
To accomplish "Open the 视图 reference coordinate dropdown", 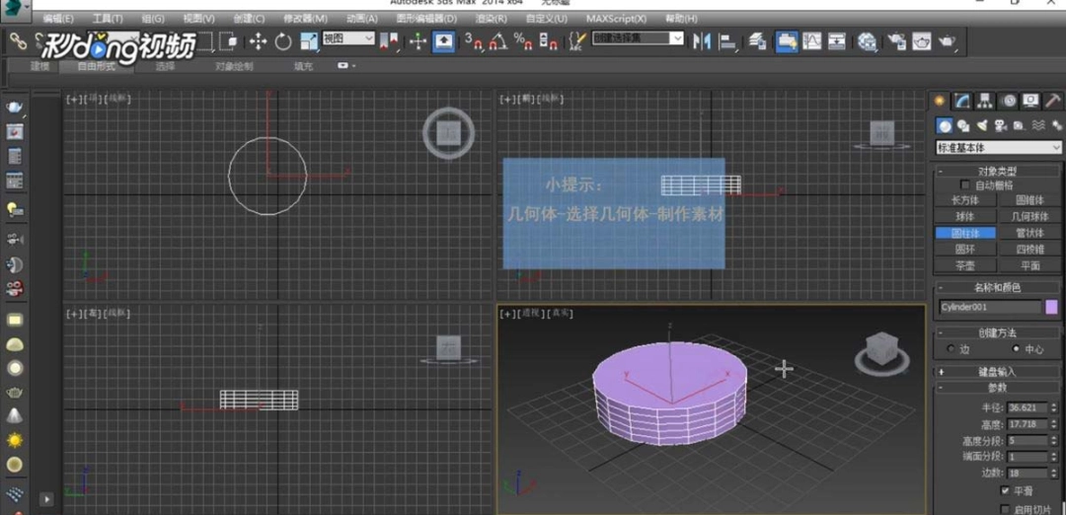I will pyautogui.click(x=348, y=38).
